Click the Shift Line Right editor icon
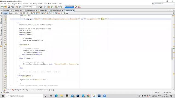The width and height of the screenshot is (175, 98). [56, 13]
